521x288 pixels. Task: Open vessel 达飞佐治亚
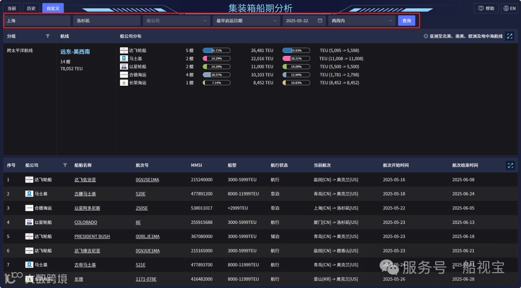85,180
